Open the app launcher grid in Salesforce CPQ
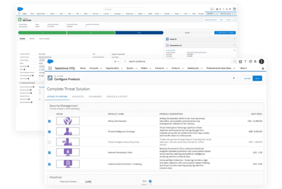The image size is (282, 189). tap(50, 68)
